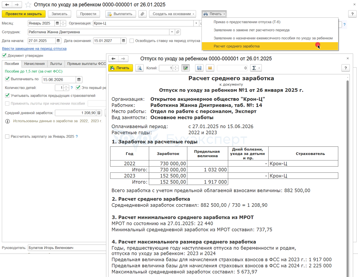Open print preview in report window
358x277 pixels.
(140, 68)
